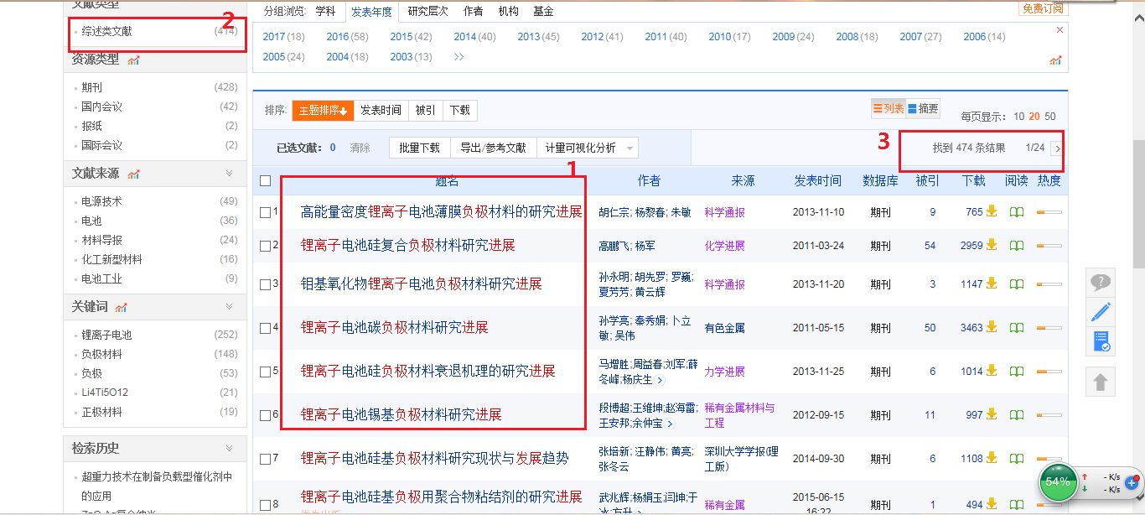The width and height of the screenshot is (1145, 515).
Task: Expand the 文献来源 section chevron
Action: click(229, 174)
